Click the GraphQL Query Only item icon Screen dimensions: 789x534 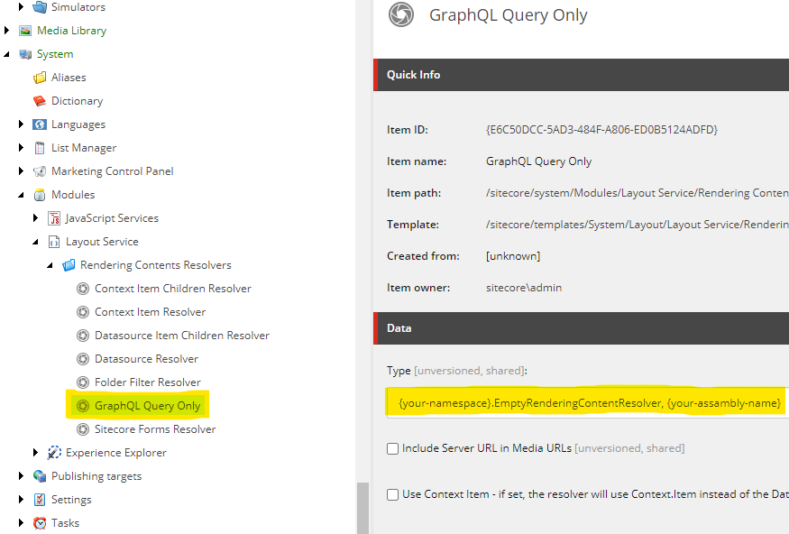click(x=85, y=405)
